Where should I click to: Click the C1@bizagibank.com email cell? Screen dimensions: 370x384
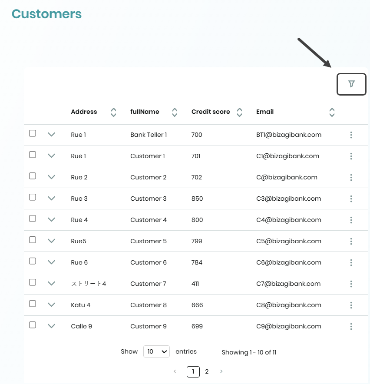[288, 156]
